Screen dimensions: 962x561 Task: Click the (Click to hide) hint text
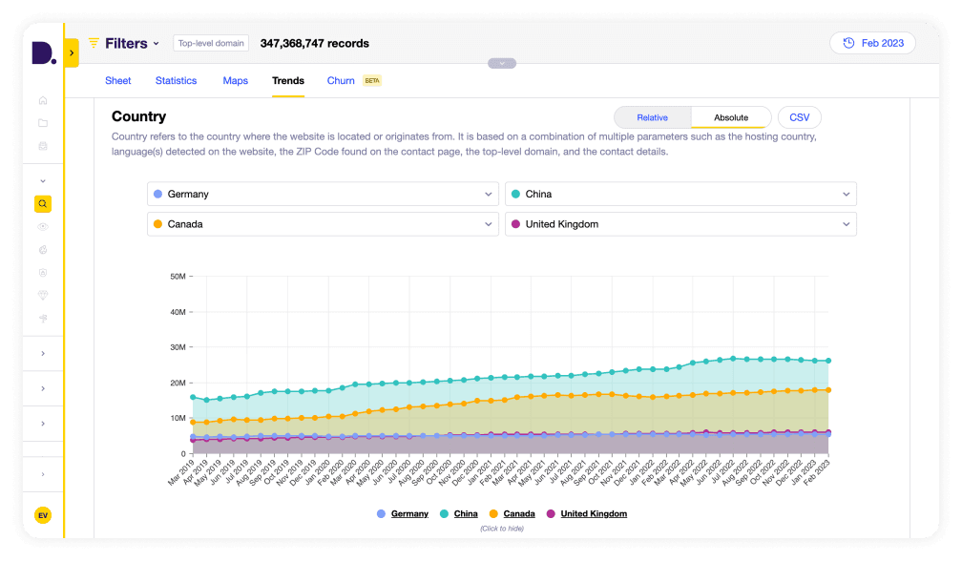point(502,529)
